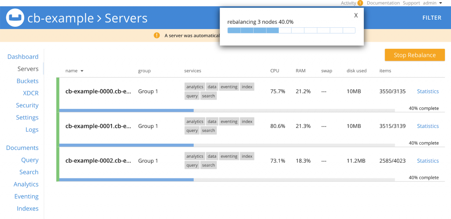Click the Couchbase logo icon
The image size is (451, 219).
click(15, 18)
